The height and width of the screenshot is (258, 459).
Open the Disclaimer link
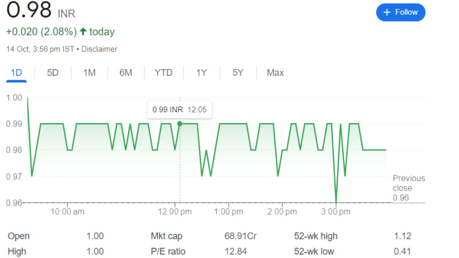[x=99, y=49]
